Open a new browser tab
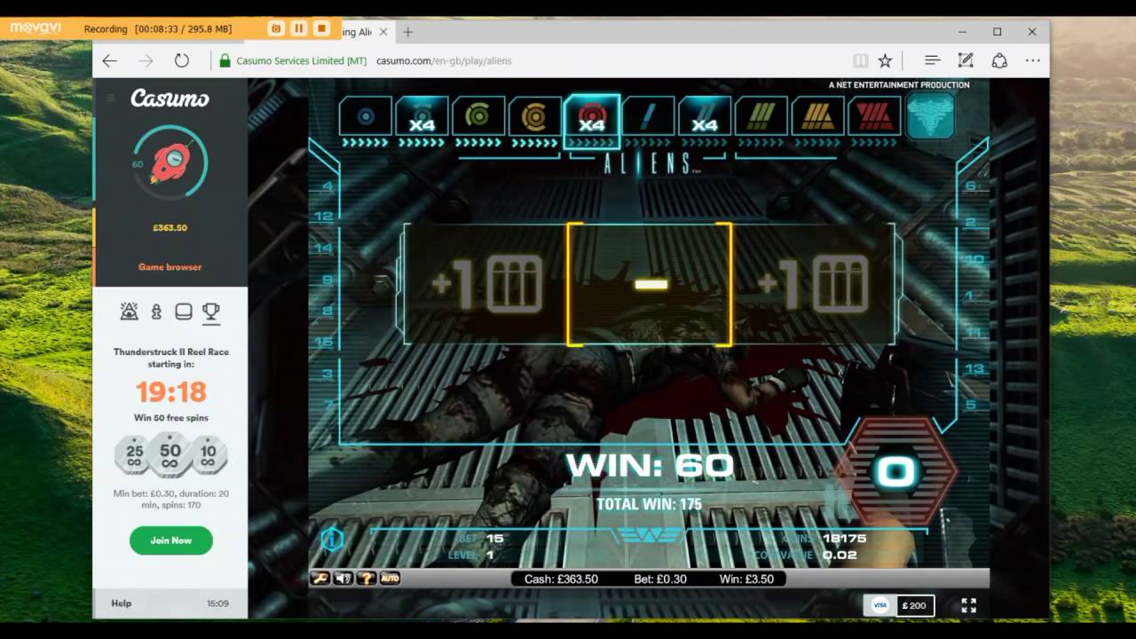 408,32
